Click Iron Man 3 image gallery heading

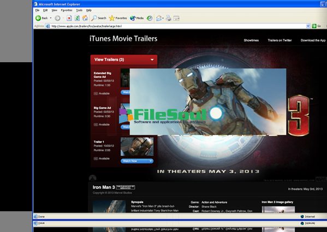277,202
